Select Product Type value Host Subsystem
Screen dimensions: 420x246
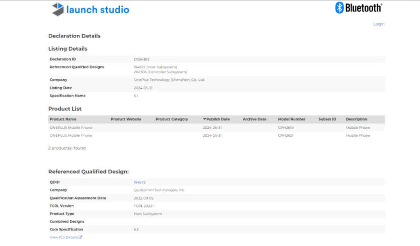[148, 214]
